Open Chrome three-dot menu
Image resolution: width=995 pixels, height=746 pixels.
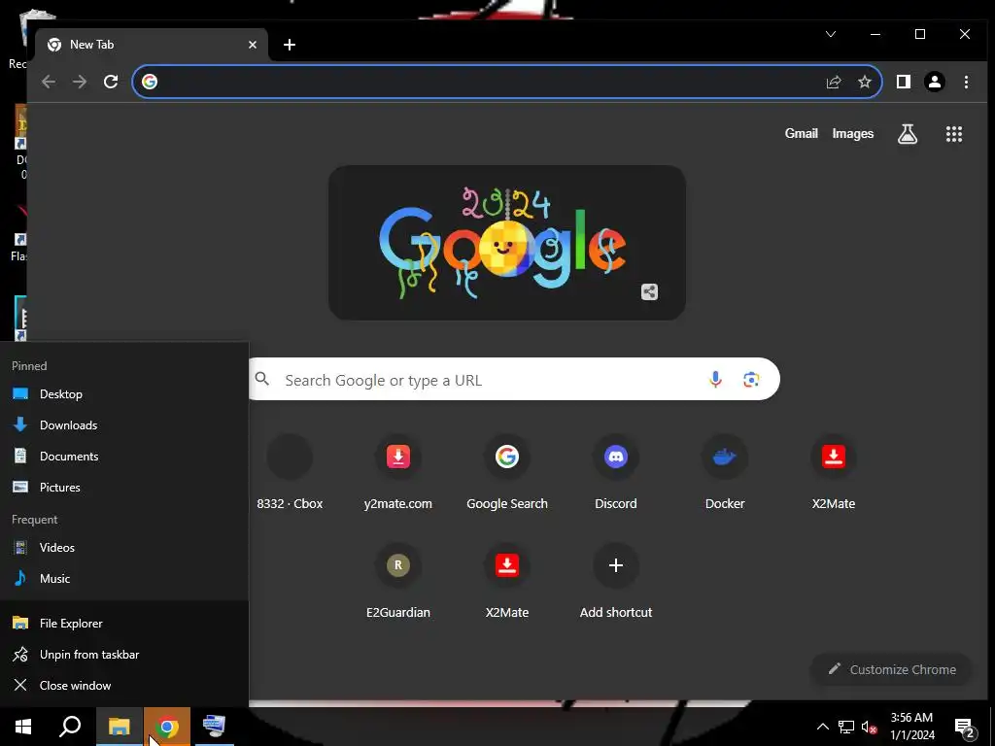(966, 82)
